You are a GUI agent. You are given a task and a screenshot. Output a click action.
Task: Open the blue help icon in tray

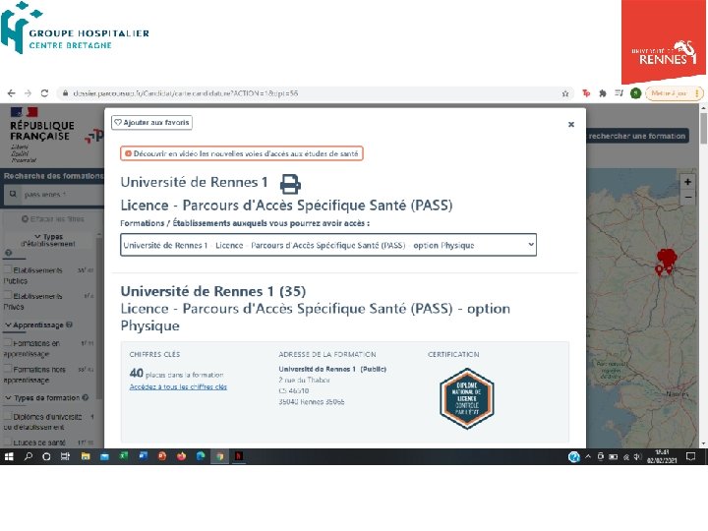(x=574, y=457)
